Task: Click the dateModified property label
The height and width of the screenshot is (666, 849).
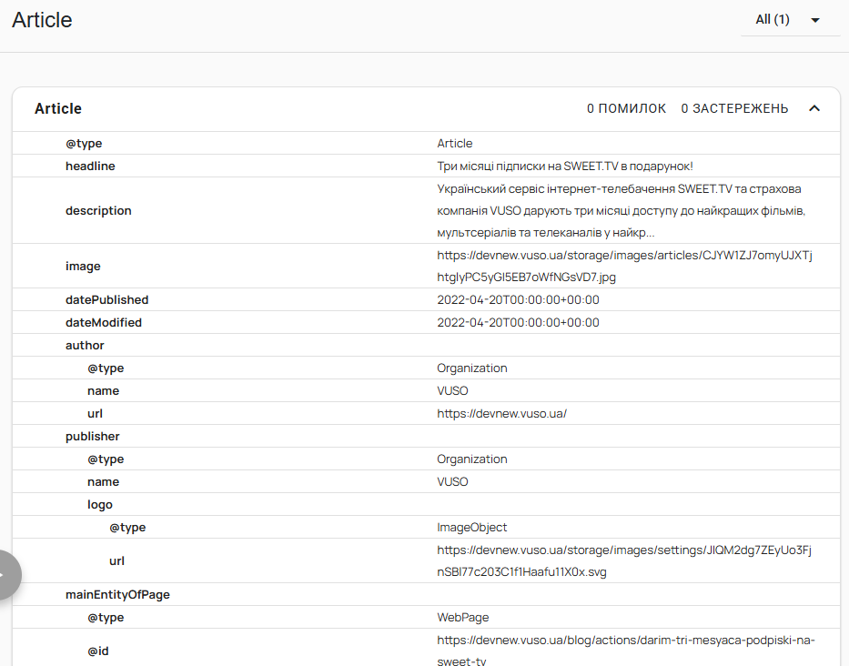Action: [x=104, y=322]
